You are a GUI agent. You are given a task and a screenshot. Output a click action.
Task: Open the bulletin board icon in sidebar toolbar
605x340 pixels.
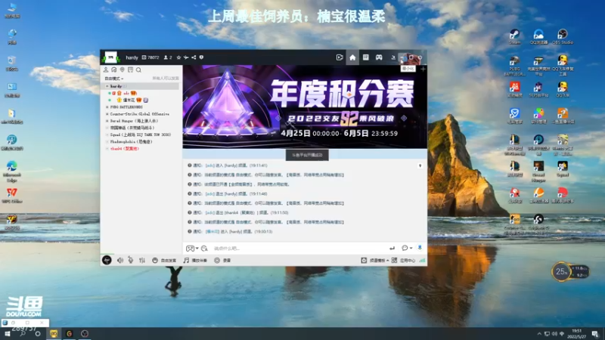point(130,70)
